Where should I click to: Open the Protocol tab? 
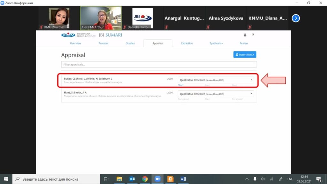pos(103,43)
